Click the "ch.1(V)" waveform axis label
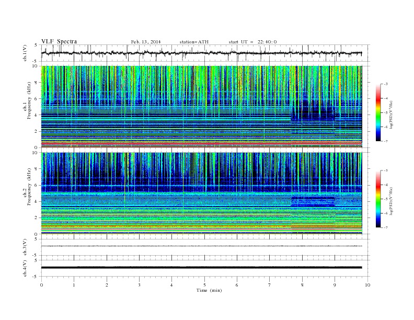 click(x=25, y=53)
